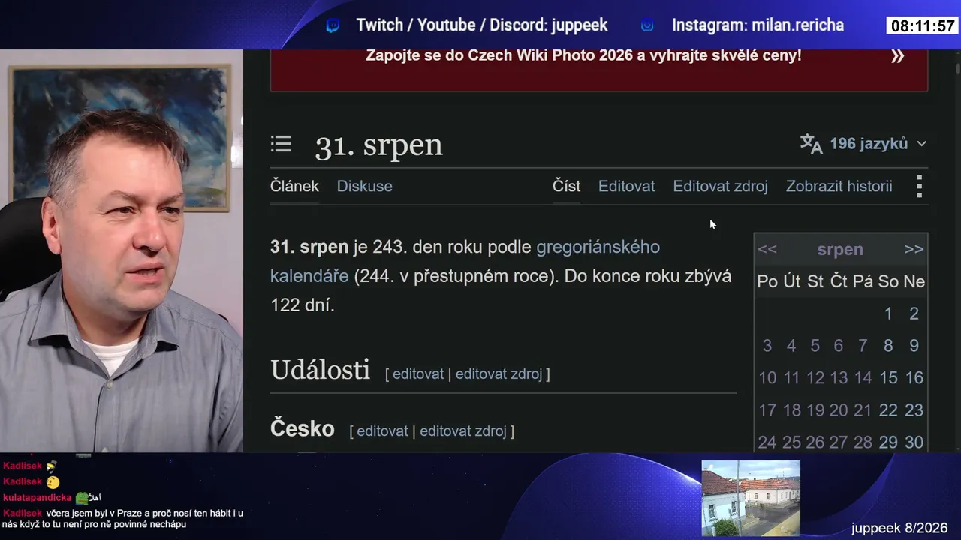Select day 13 in the calendar

click(839, 378)
